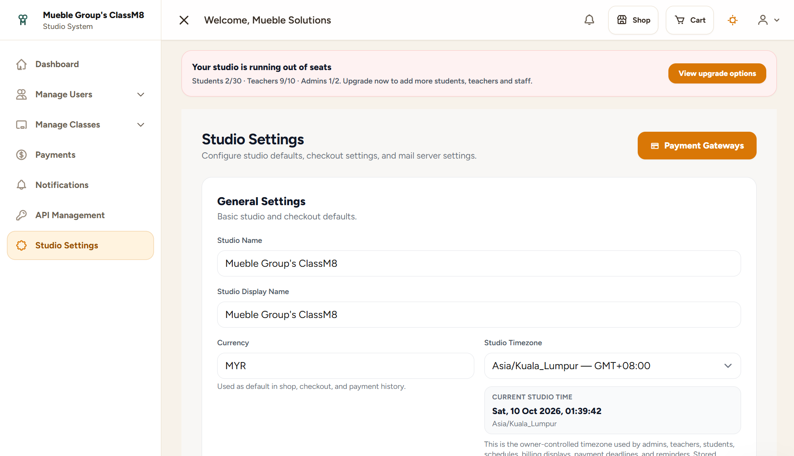
Task: Click the Payments dollar icon
Action: (x=21, y=155)
